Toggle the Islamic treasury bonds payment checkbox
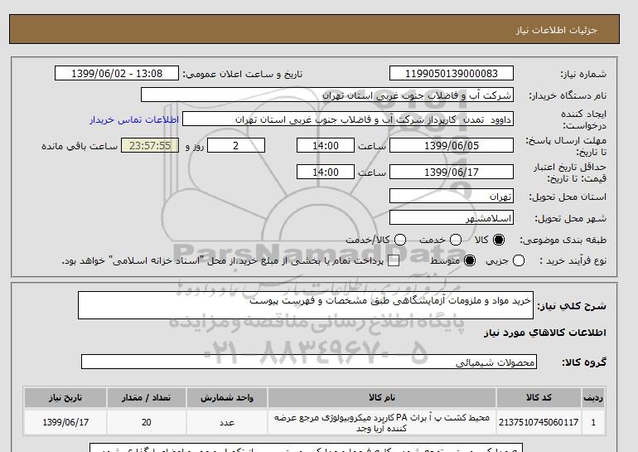Screen dimensions: 638x452 [394, 261]
